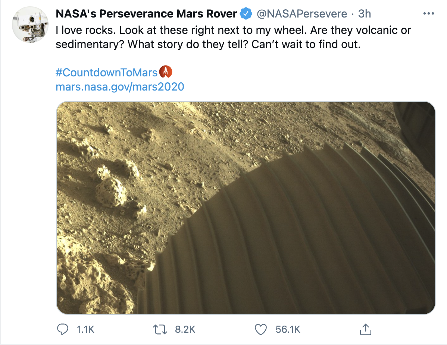The image size is (447, 345).
Task: Click the blue verified badge
Action: [246, 14]
